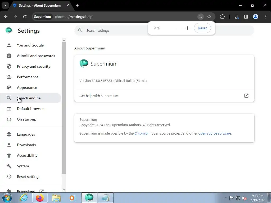Open Windows Explorer folder on taskbar
271x203 pixels.
[x=56, y=198]
